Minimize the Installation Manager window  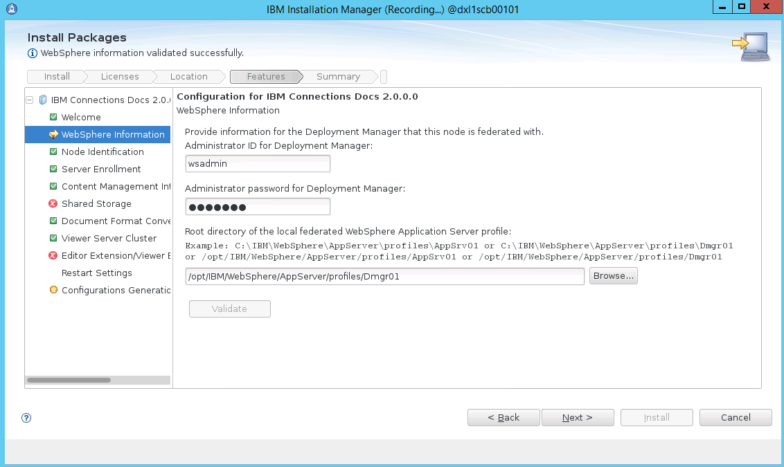(x=722, y=6)
